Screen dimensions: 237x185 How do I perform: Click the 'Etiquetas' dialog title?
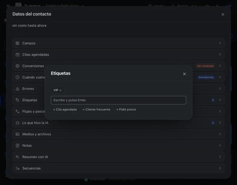point(61,73)
